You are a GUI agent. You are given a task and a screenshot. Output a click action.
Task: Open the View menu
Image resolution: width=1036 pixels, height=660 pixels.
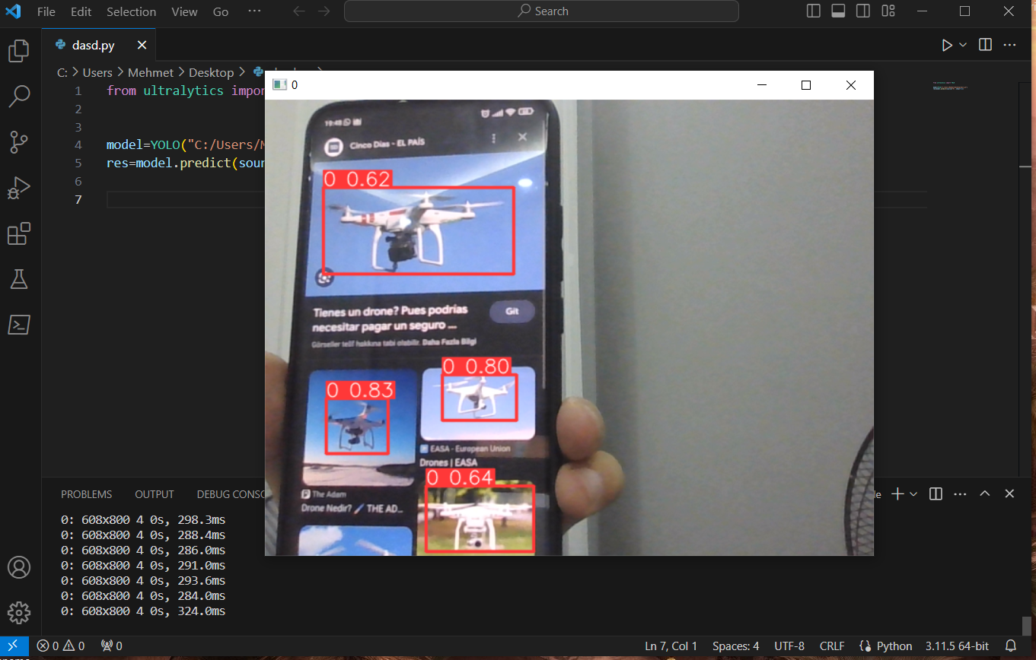[x=183, y=11]
